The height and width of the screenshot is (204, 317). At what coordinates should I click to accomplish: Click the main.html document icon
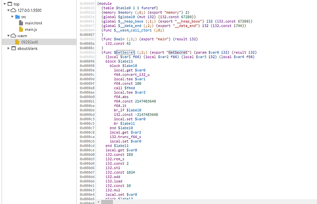[21, 23]
